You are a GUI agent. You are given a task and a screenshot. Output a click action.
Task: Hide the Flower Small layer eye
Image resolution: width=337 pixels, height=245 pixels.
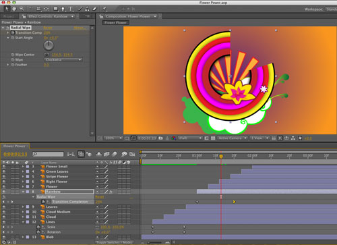coord(4,167)
